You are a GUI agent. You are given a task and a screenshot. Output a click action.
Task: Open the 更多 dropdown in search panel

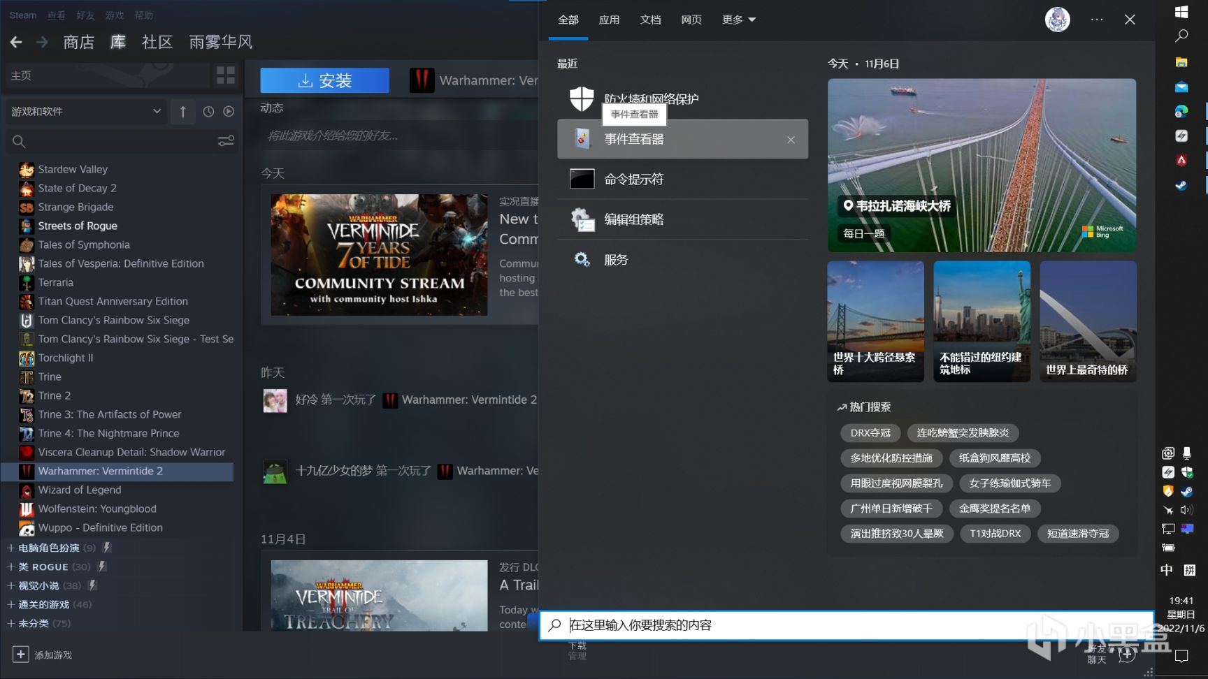click(739, 20)
